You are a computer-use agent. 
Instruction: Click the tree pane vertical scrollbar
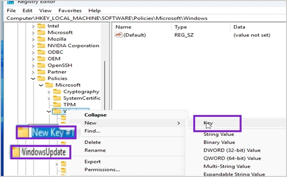105,86
